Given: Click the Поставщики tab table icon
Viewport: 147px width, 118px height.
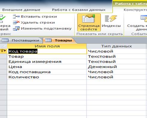Looking at the screenshot, I should (5, 40).
